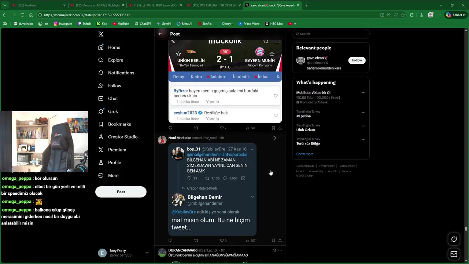Open more options on Noni Madueke post

(280, 138)
